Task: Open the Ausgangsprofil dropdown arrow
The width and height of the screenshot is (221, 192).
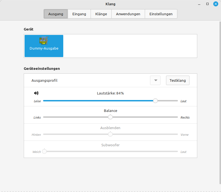Action: point(155,80)
